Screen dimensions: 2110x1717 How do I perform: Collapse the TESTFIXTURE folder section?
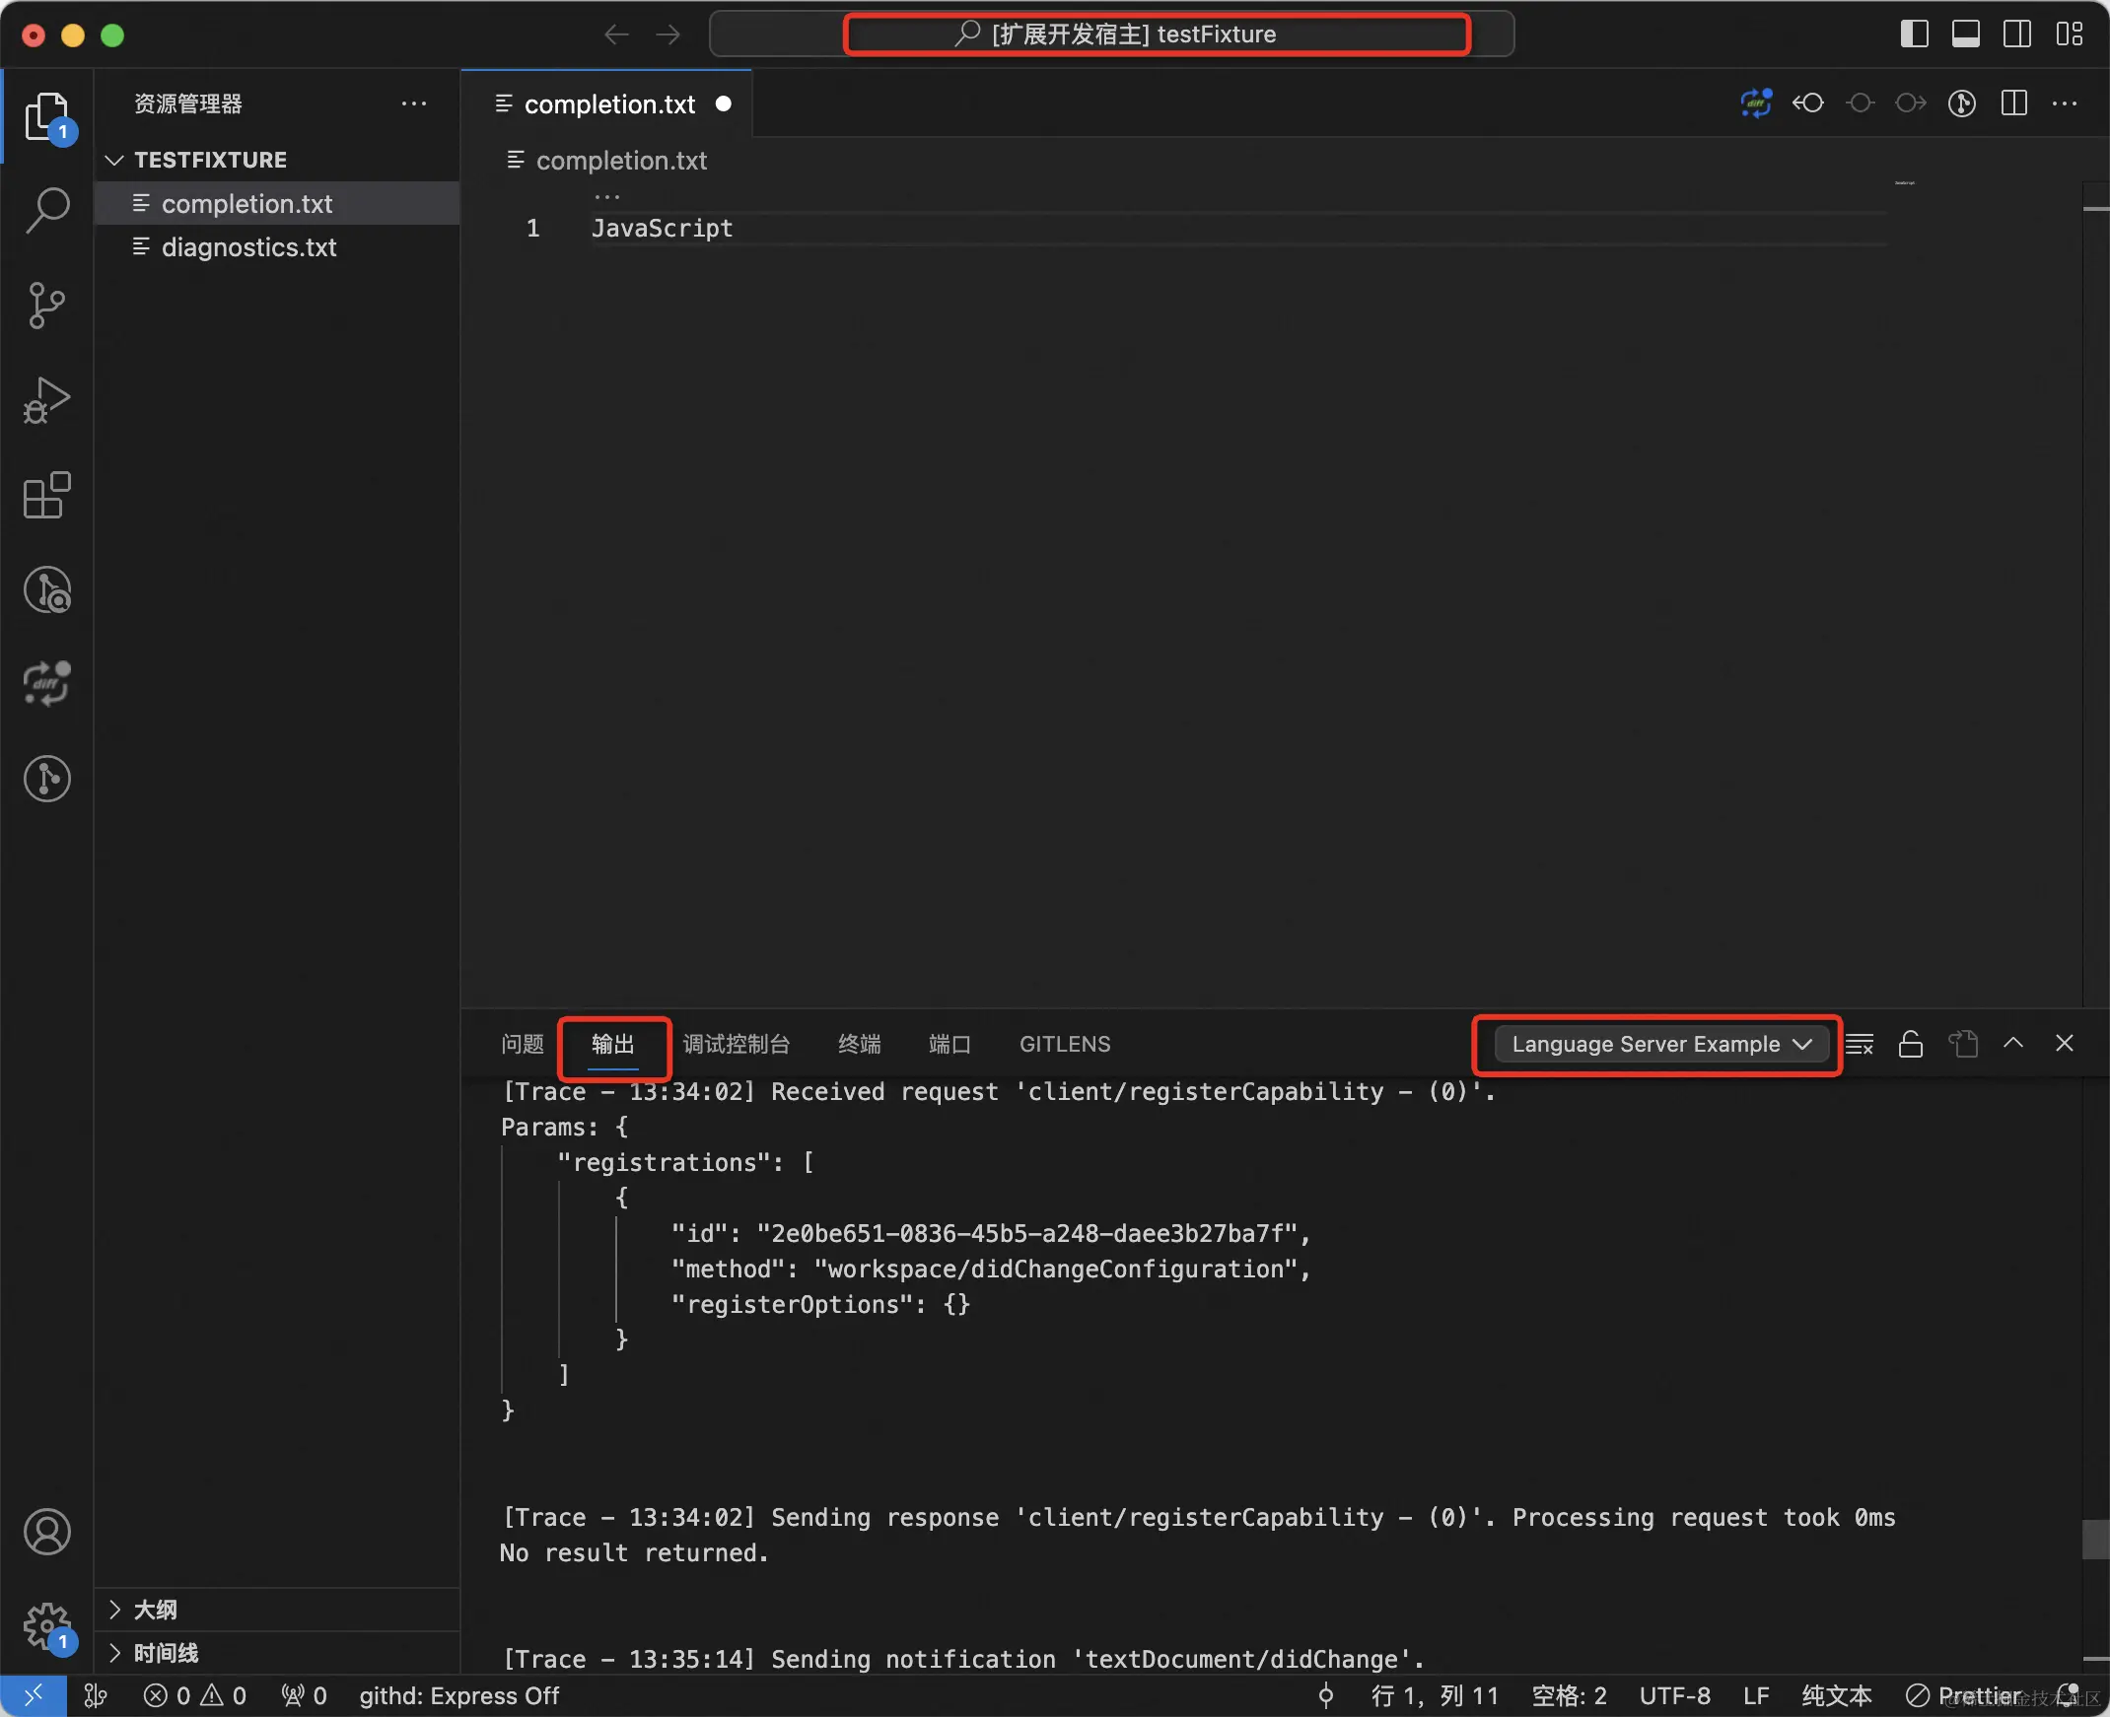(277, 160)
